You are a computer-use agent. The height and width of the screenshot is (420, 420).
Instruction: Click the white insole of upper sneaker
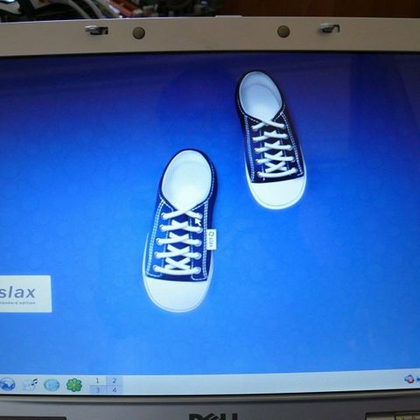point(260,94)
